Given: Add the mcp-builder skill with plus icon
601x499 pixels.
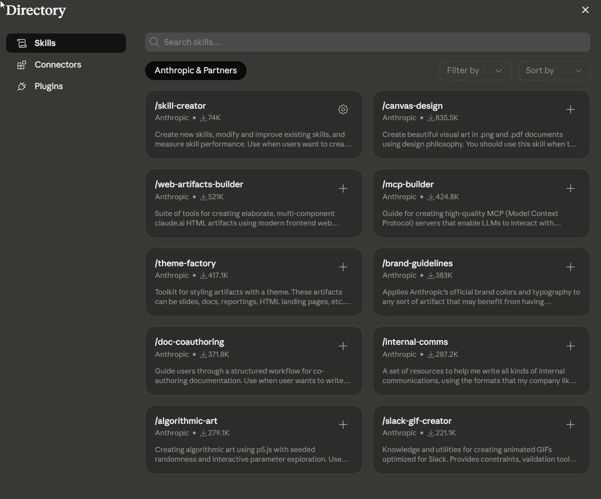Looking at the screenshot, I should 570,188.
